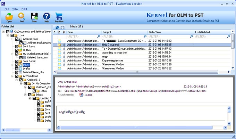
Task: Expand the highlighted Inbox tree node
Action: pyautogui.click(x=12, y=65)
